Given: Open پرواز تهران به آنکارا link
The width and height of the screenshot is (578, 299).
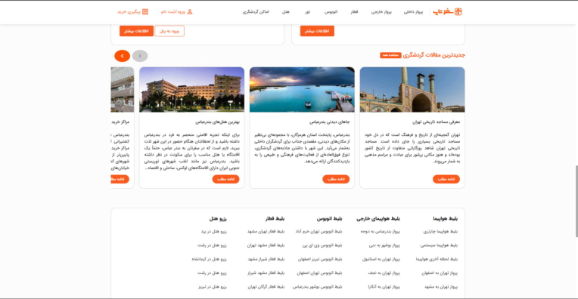Looking at the screenshot, I should (x=384, y=287).
